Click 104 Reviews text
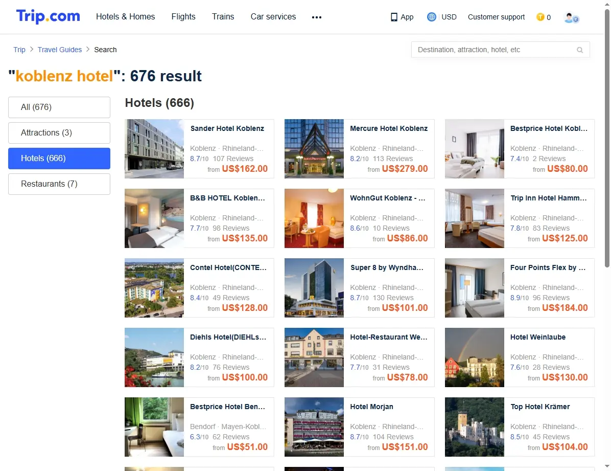 point(393,437)
